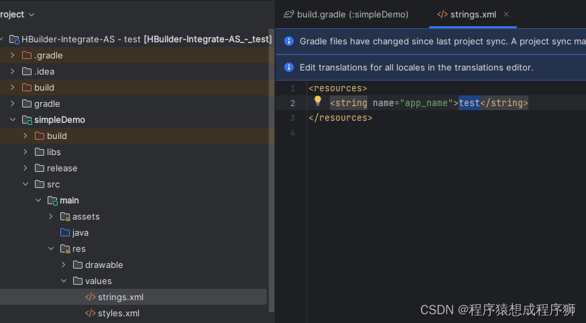Click the info icon beside Gradle sync message
The width and height of the screenshot is (586, 323).
(x=289, y=41)
